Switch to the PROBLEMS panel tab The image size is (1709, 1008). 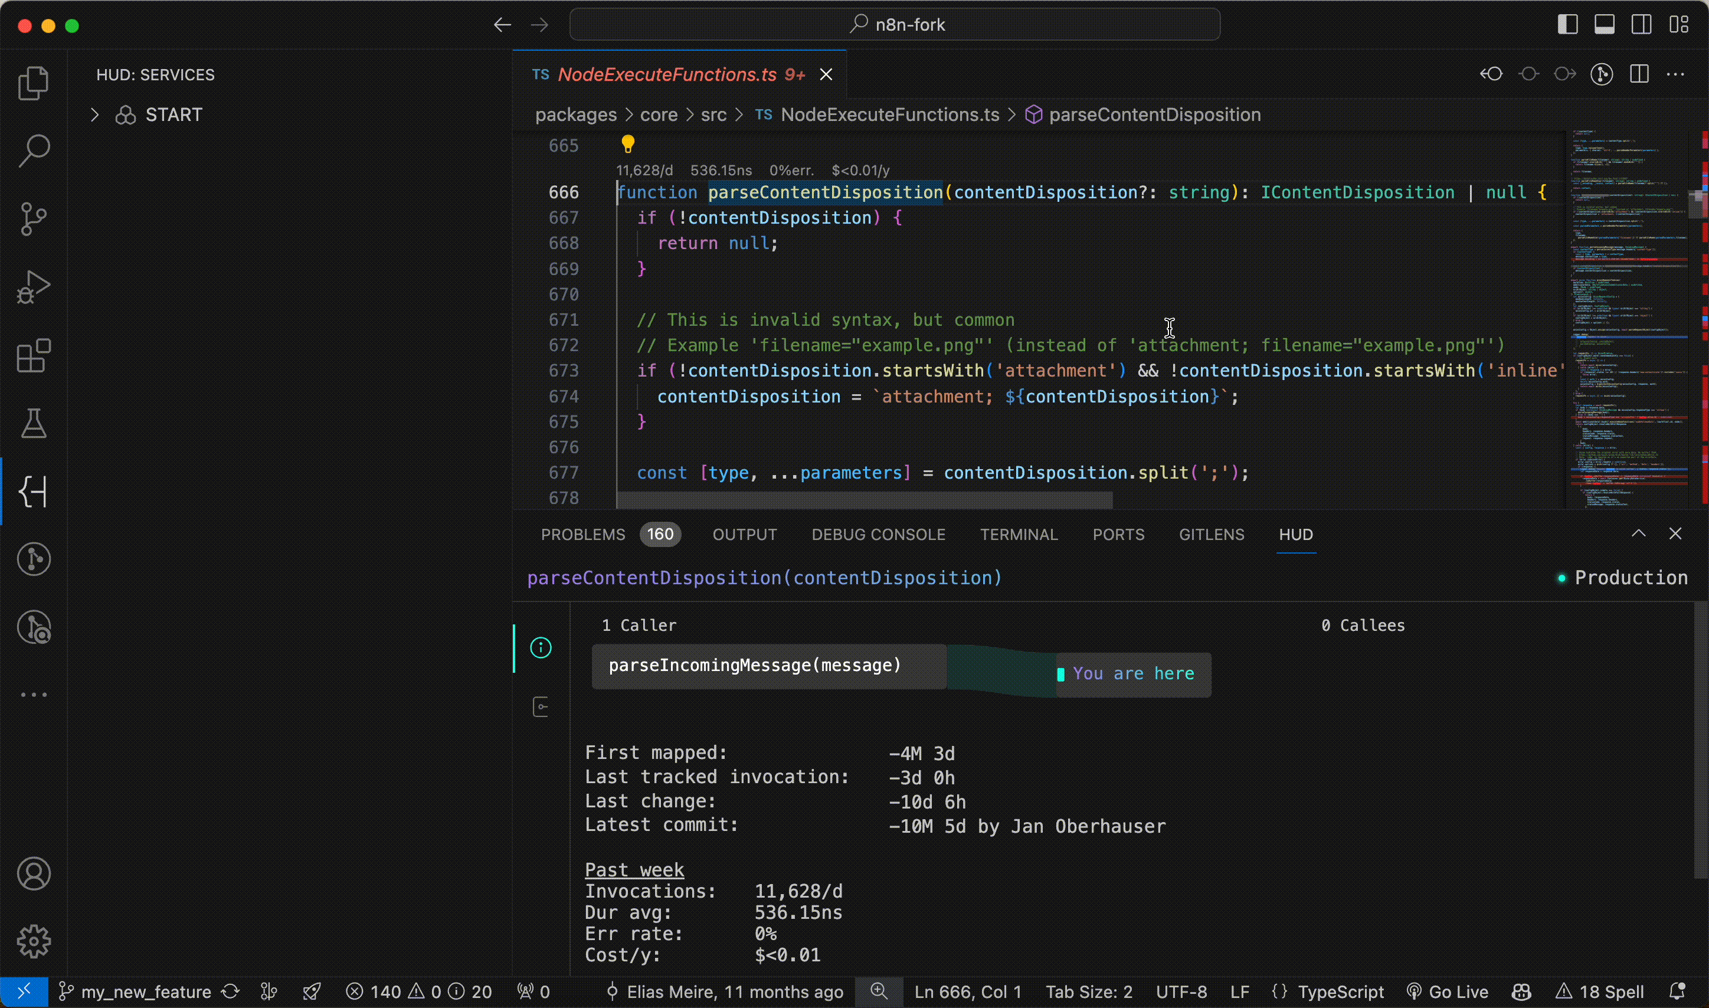582,535
